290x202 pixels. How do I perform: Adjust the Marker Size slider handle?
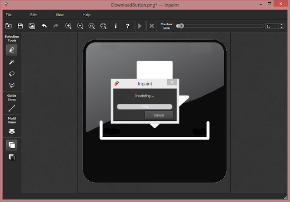[181, 26]
